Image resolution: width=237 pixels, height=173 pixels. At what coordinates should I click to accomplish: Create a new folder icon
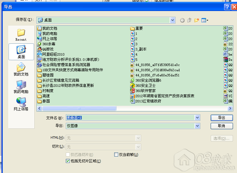[197, 20]
